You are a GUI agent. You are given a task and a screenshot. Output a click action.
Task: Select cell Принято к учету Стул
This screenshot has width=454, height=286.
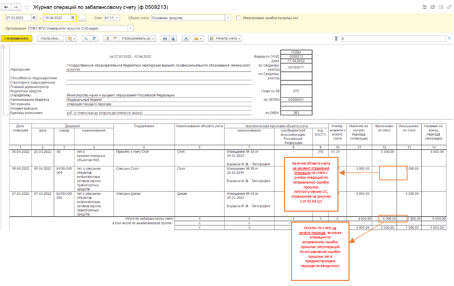pyautogui.click(x=144, y=158)
